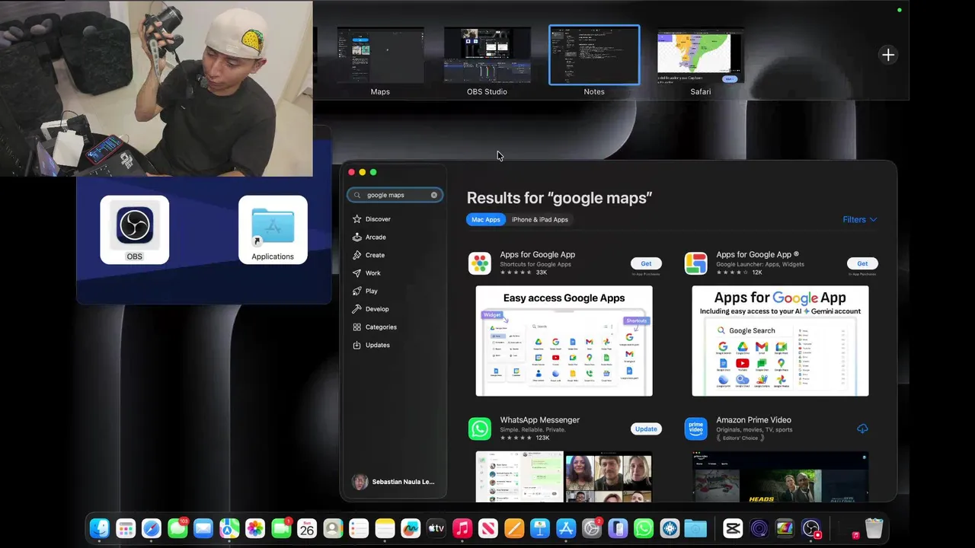Open the Notes app in the Dock
This screenshot has width=975, height=548.
[385, 528]
